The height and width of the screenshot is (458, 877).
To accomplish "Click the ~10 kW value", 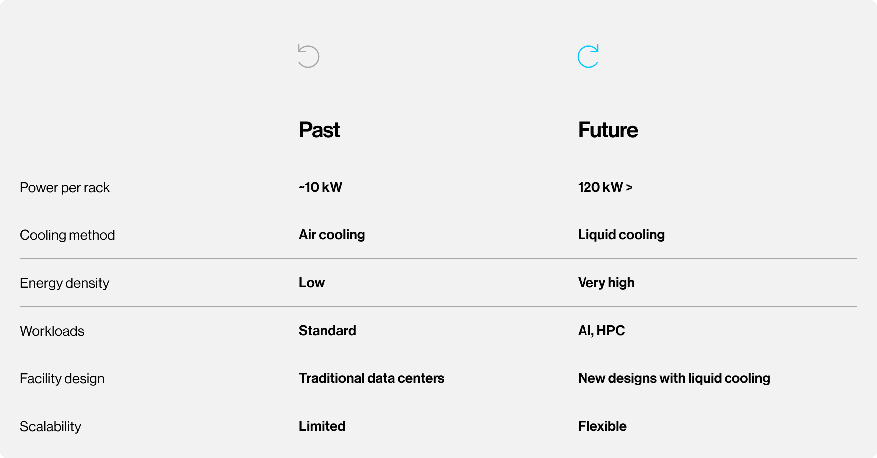I will coord(321,187).
